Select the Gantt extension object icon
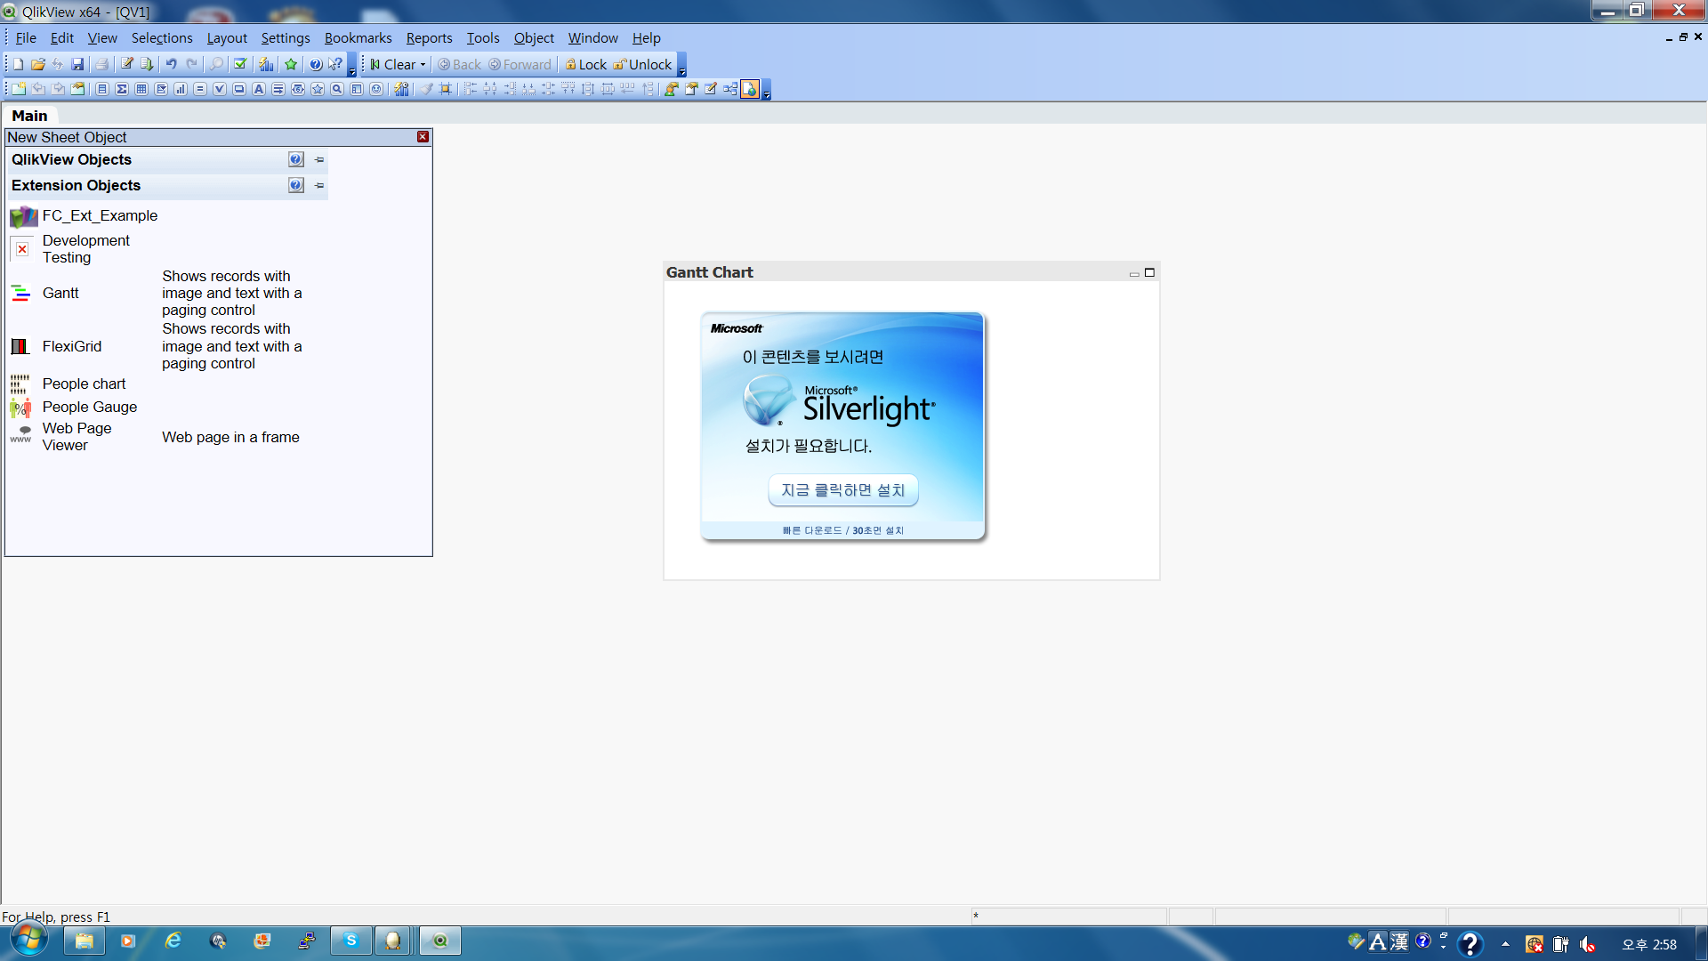 20,293
